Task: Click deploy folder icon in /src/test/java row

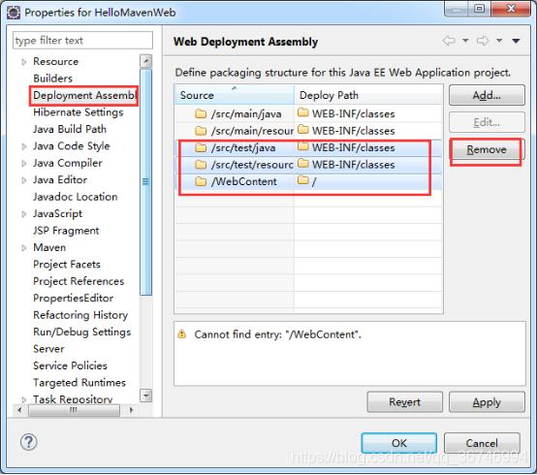Action: point(303,146)
